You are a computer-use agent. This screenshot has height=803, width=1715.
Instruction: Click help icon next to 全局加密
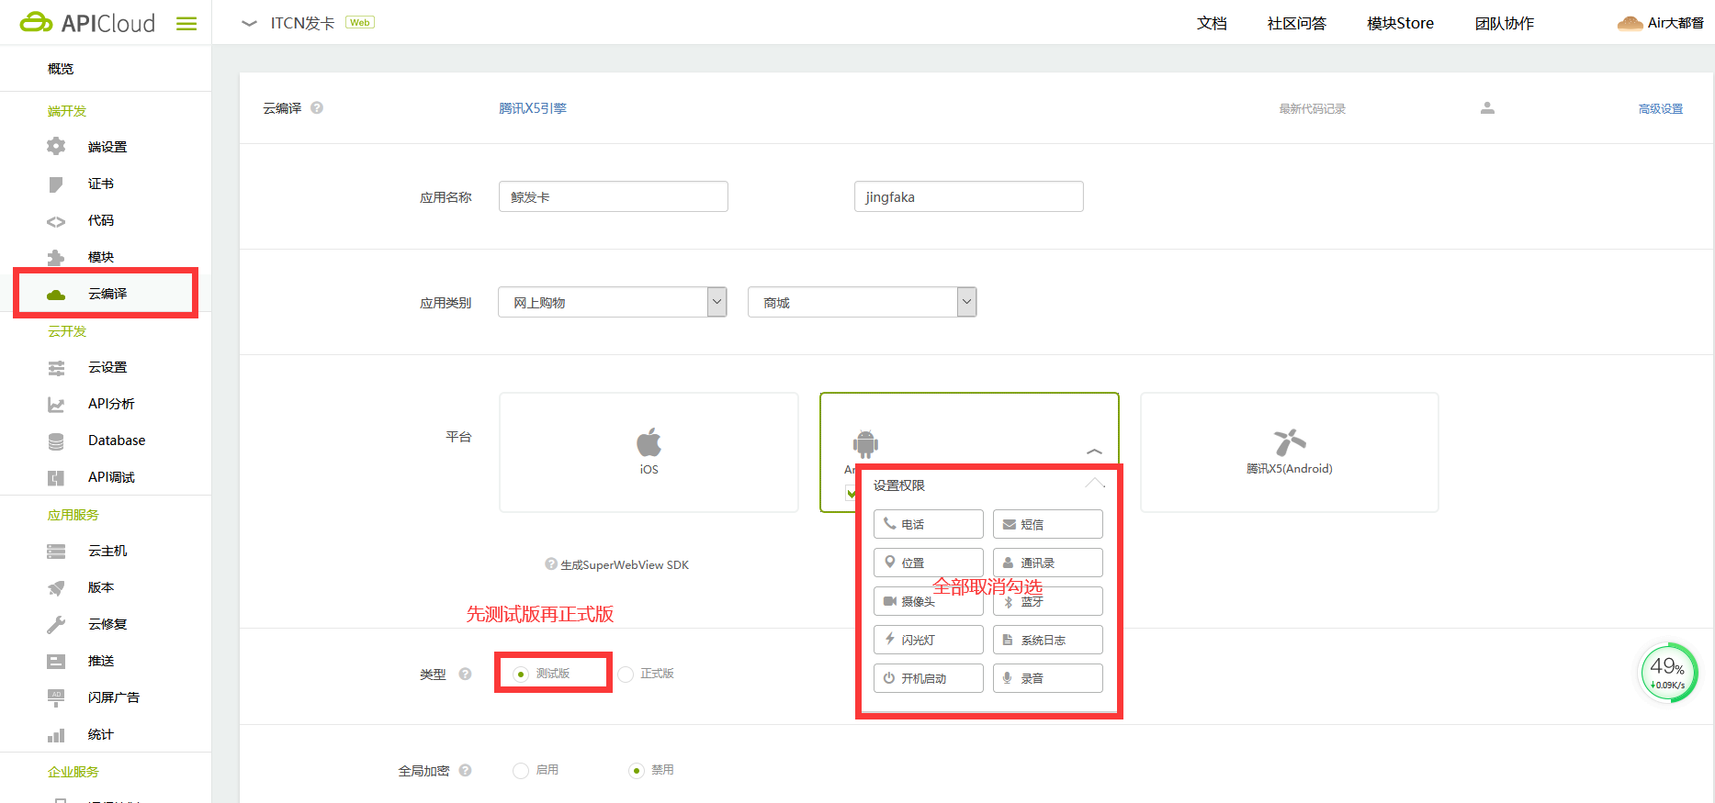point(466,770)
